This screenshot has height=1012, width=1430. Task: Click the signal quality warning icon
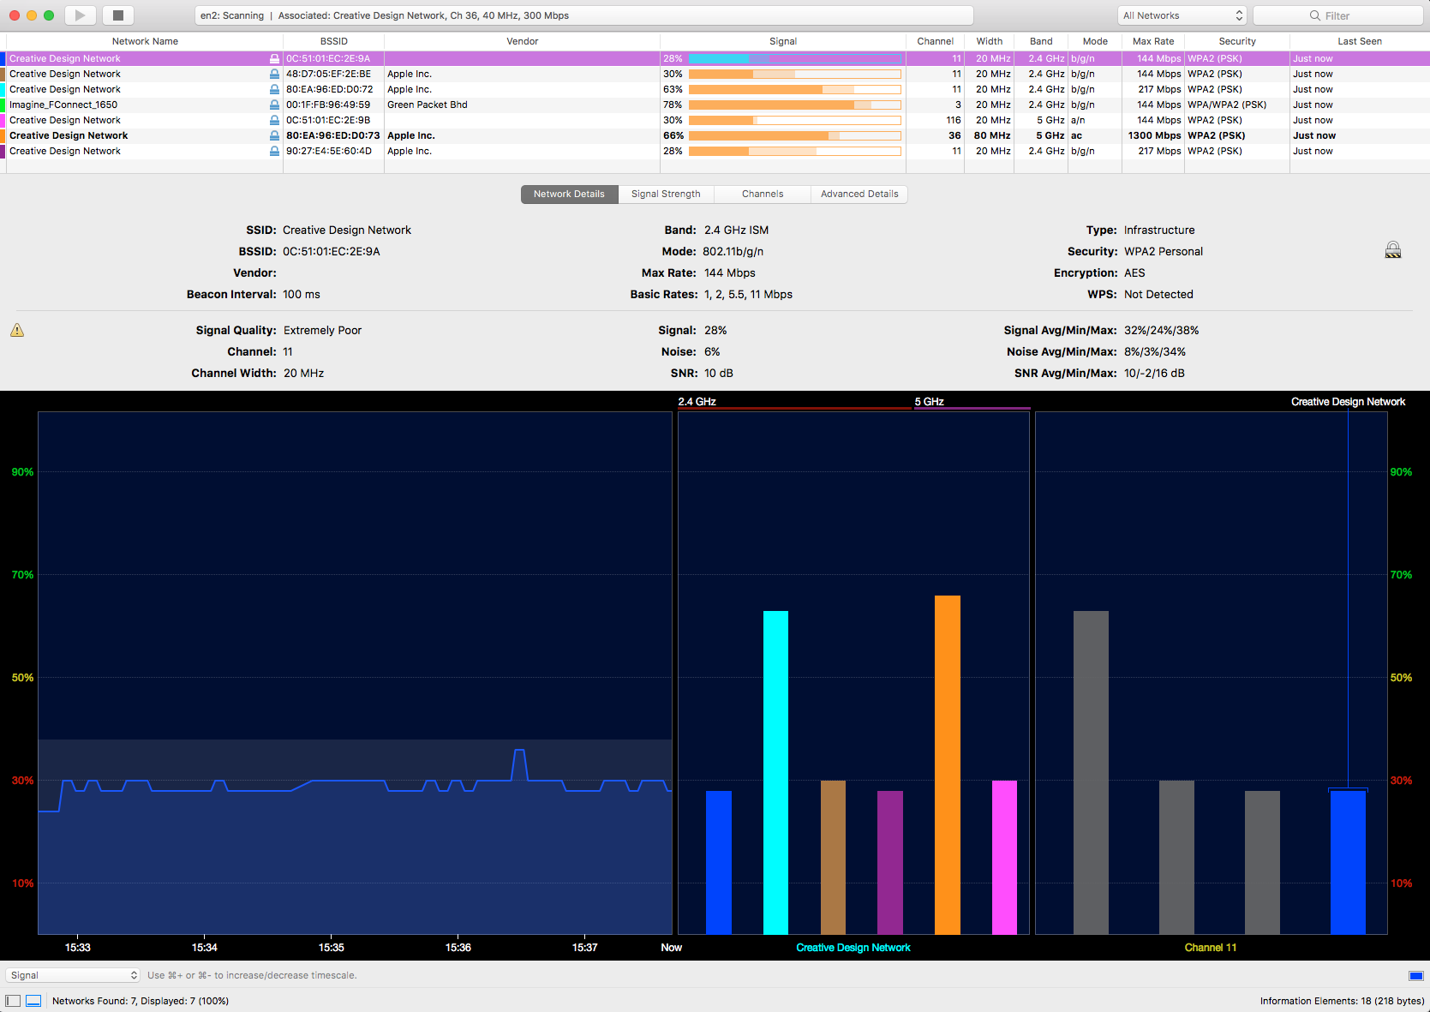pos(17,331)
